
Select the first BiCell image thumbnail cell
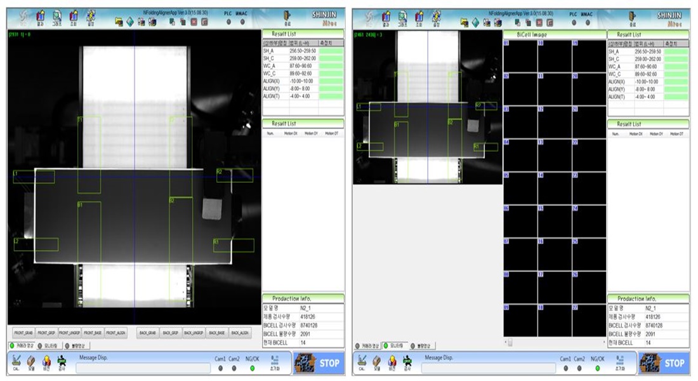coord(520,56)
